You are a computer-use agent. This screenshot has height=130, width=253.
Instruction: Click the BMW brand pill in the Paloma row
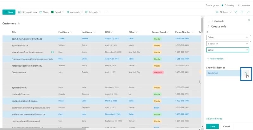pyautogui.click(x=156, y=108)
